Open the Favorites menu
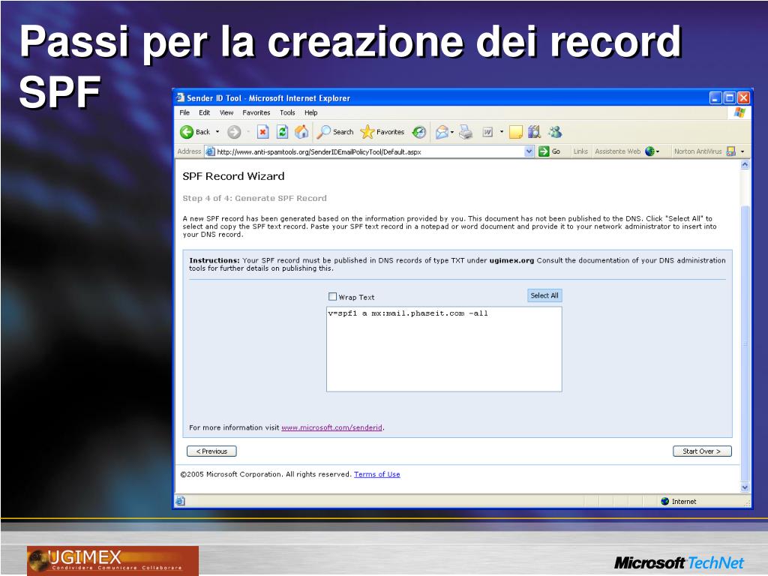 (256, 112)
